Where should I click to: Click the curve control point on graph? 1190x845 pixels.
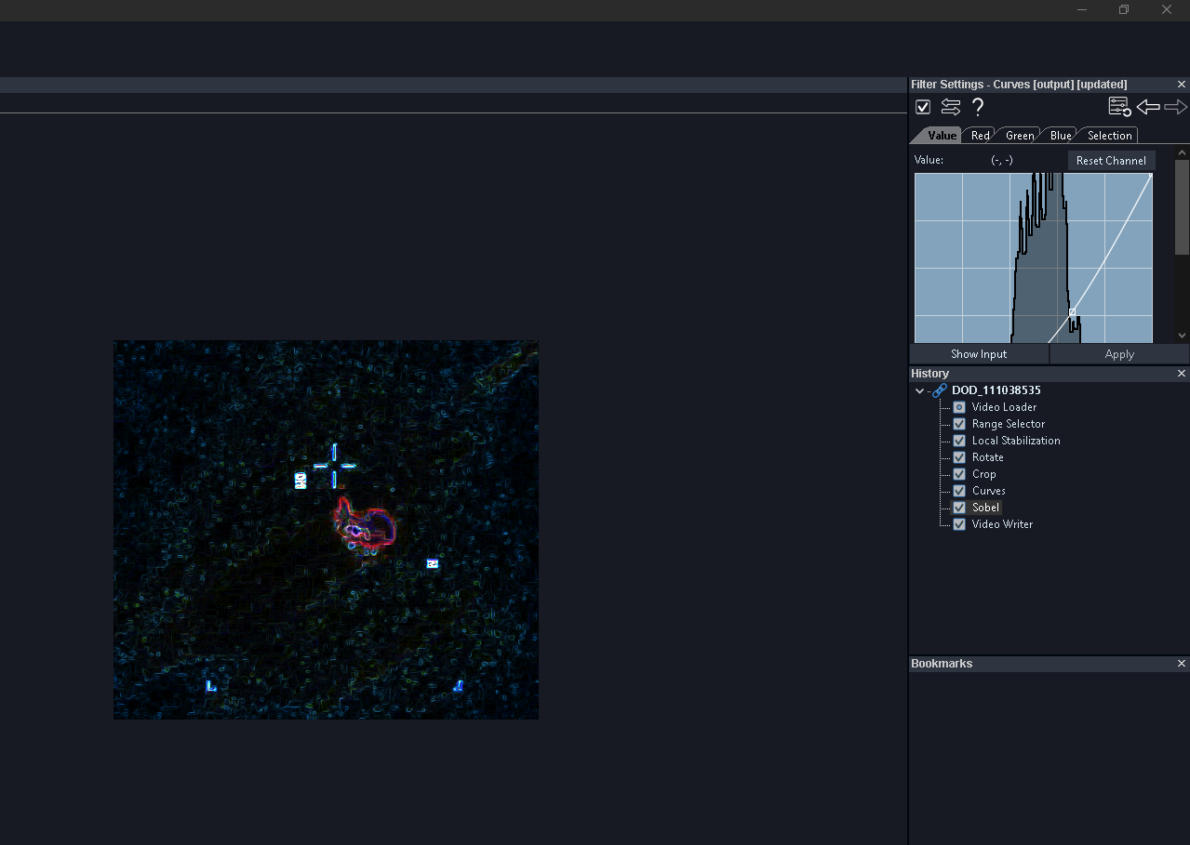[1072, 312]
